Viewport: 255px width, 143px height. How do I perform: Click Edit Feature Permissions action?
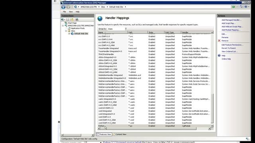(x=232, y=45)
